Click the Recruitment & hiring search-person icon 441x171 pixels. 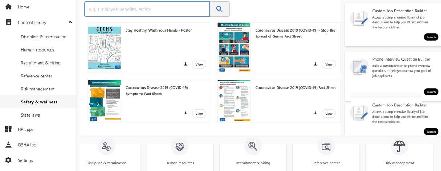(253, 146)
